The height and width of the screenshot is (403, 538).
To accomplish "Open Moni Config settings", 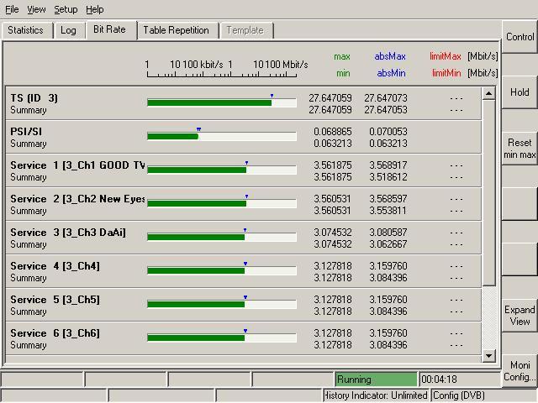I will (x=520, y=371).
